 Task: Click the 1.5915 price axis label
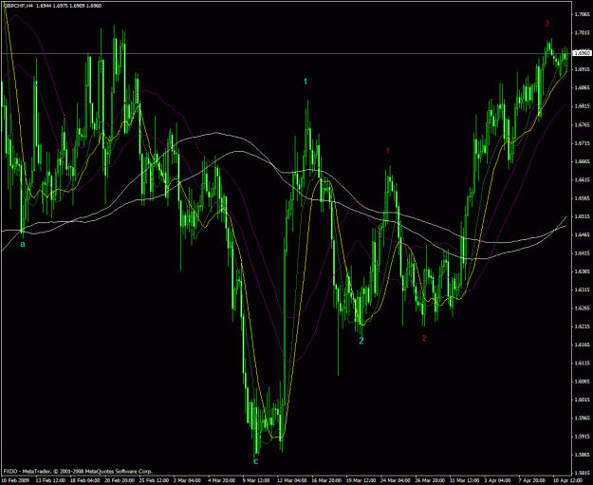[582, 437]
